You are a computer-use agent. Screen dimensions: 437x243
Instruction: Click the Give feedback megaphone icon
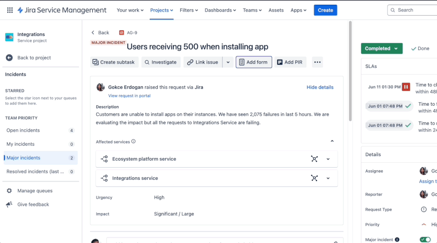pos(9,204)
